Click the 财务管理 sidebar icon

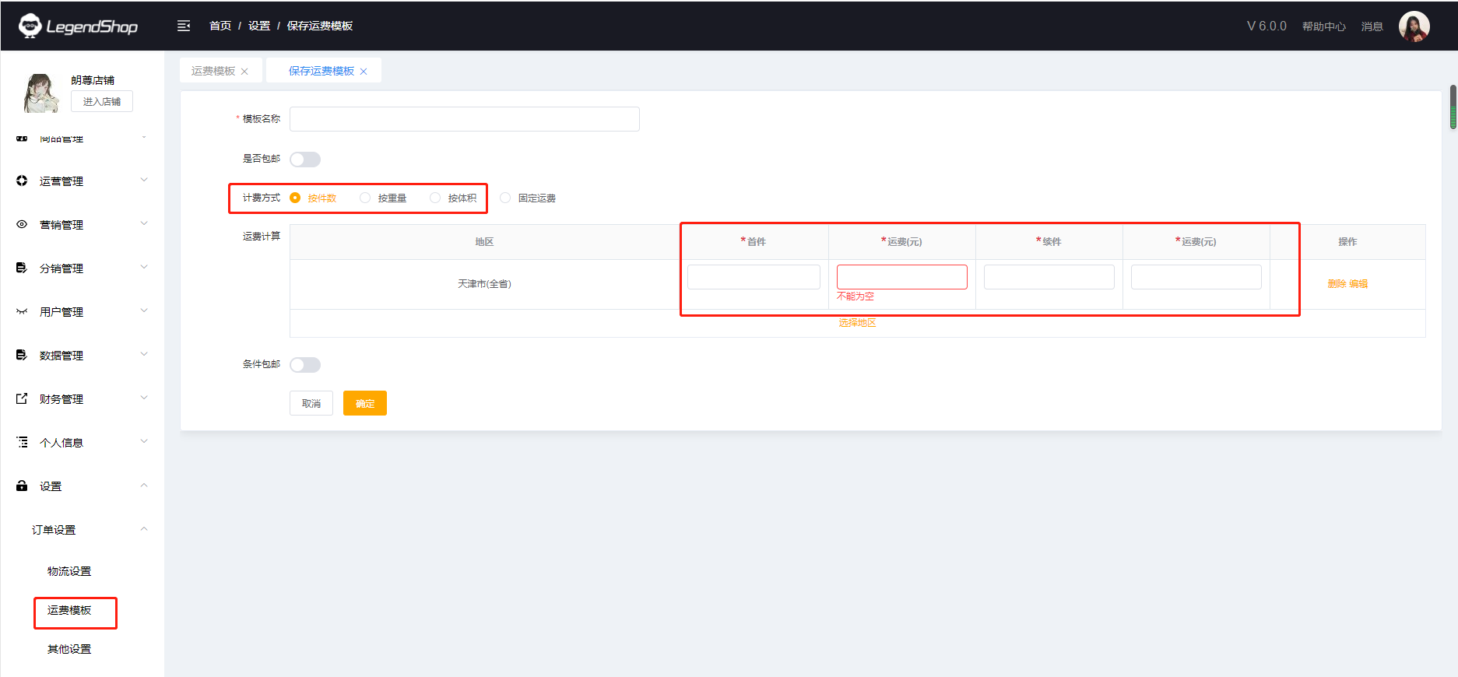pos(22,398)
